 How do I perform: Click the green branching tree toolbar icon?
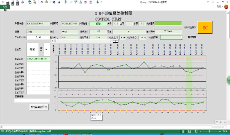(x=76, y=2)
